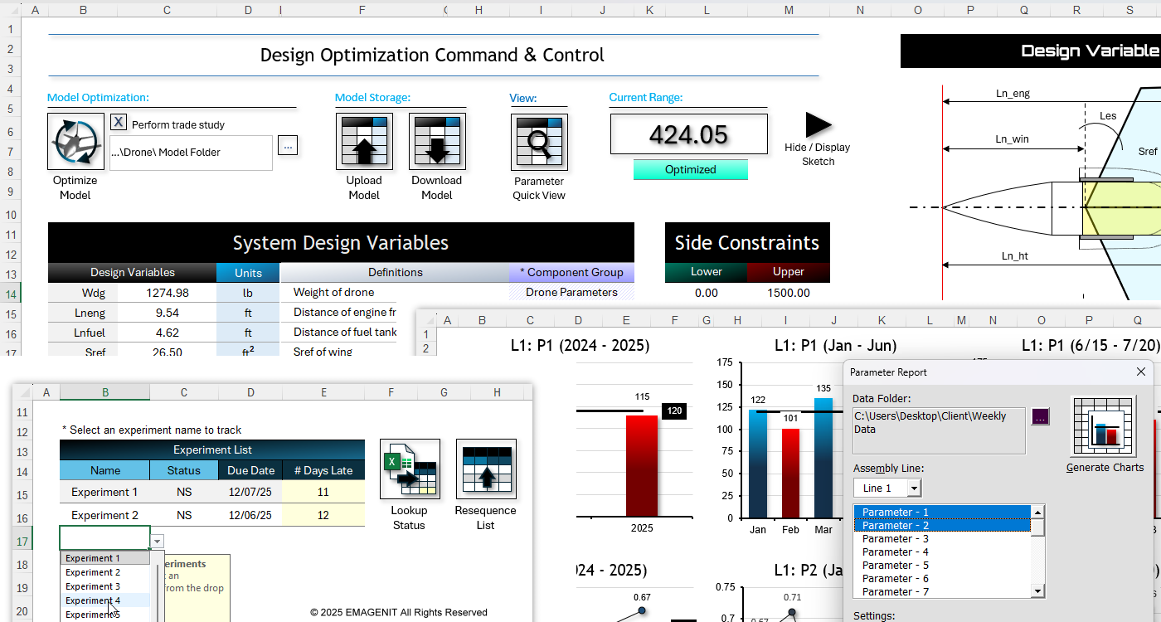Click the purple browse swatch beside Data Folder
Image resolution: width=1161 pixels, height=622 pixels.
1040,415
